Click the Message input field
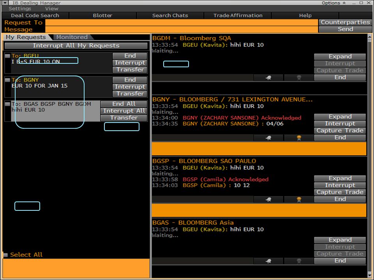374x280 pixels. point(182,29)
